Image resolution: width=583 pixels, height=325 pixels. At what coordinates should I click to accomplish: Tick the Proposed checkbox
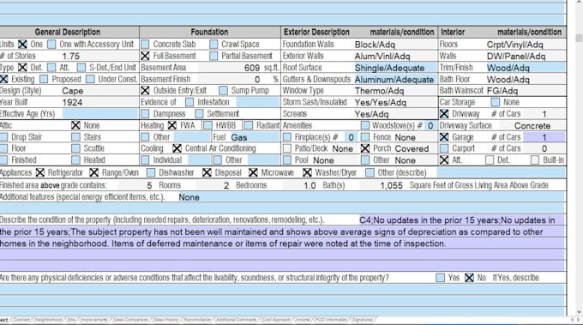click(44, 79)
